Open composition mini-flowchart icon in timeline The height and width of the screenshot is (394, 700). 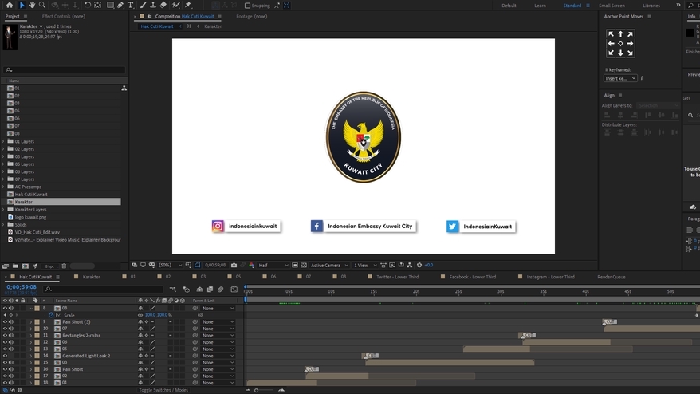coord(173,290)
